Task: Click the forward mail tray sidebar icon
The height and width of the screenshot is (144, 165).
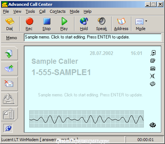Action: point(9,69)
